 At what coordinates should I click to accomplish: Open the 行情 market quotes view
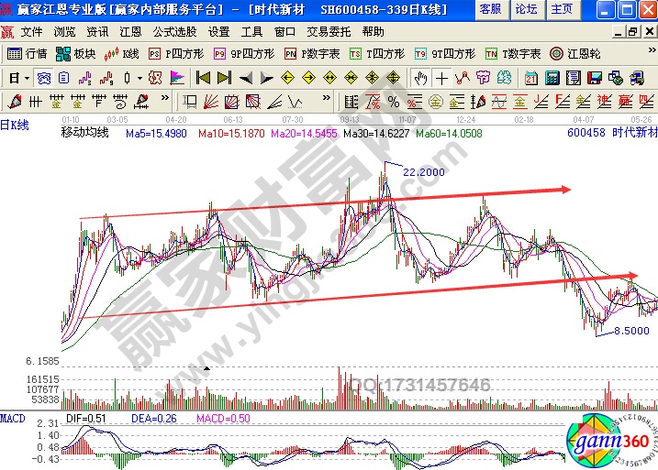27,54
